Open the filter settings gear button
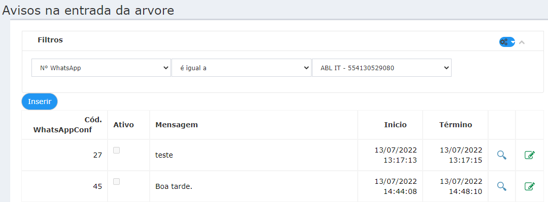548x202 pixels. (x=507, y=42)
